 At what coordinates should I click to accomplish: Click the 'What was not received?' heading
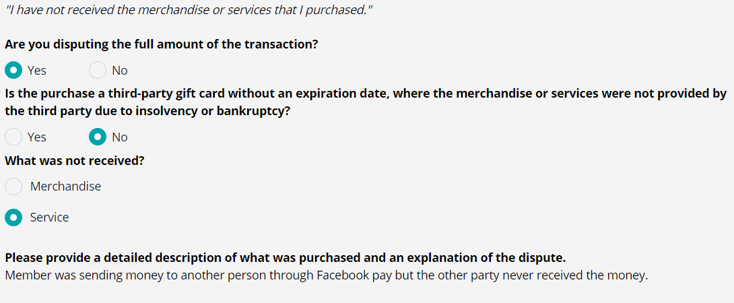tap(75, 161)
